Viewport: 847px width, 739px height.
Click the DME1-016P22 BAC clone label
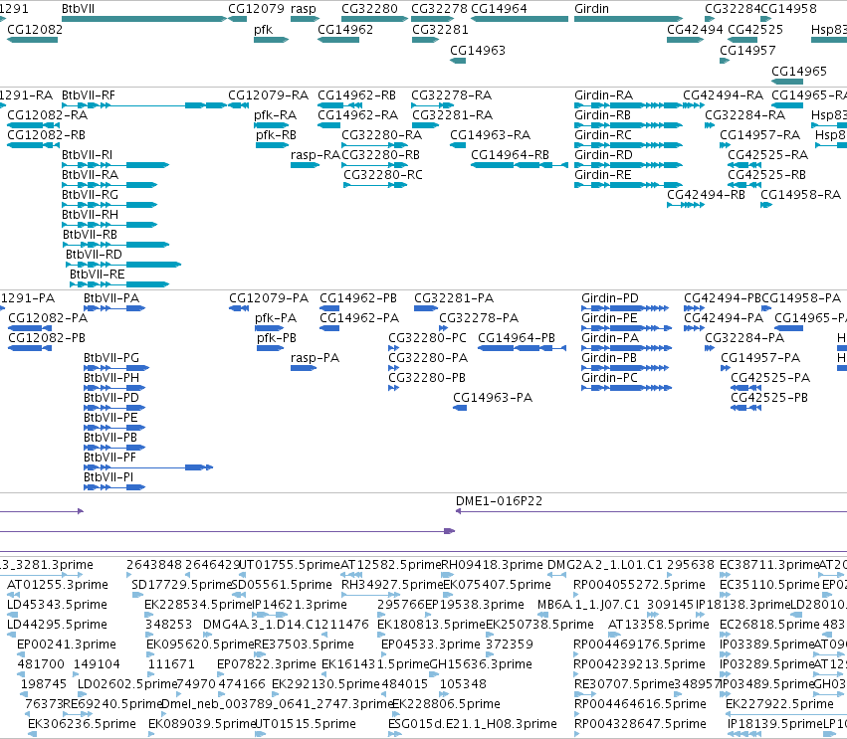click(499, 501)
